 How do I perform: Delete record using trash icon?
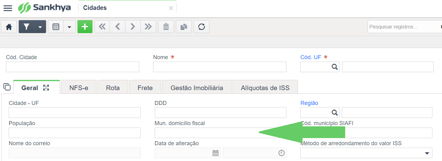coord(166,27)
